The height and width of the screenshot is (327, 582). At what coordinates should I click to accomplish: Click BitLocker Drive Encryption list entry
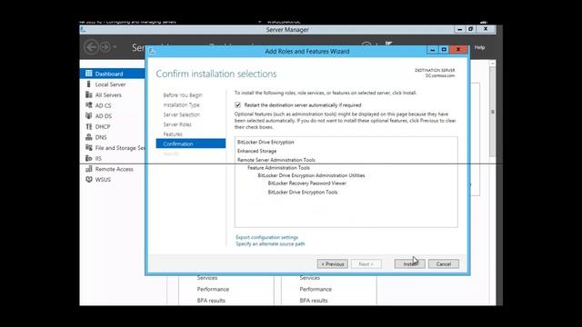pyautogui.click(x=266, y=142)
